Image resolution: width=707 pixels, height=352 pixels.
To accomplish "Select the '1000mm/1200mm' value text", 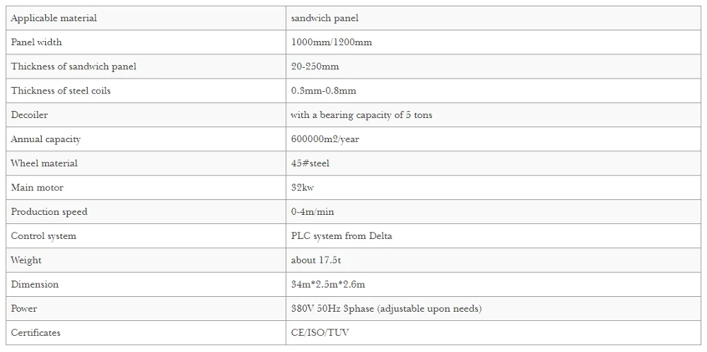I will pyautogui.click(x=332, y=42).
